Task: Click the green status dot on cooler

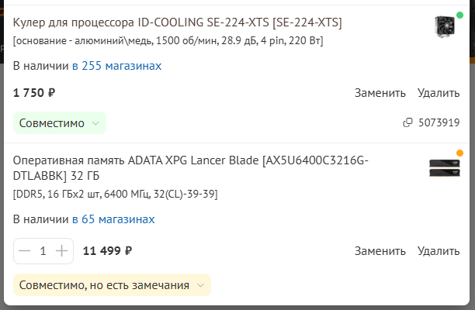Action: pos(459,15)
